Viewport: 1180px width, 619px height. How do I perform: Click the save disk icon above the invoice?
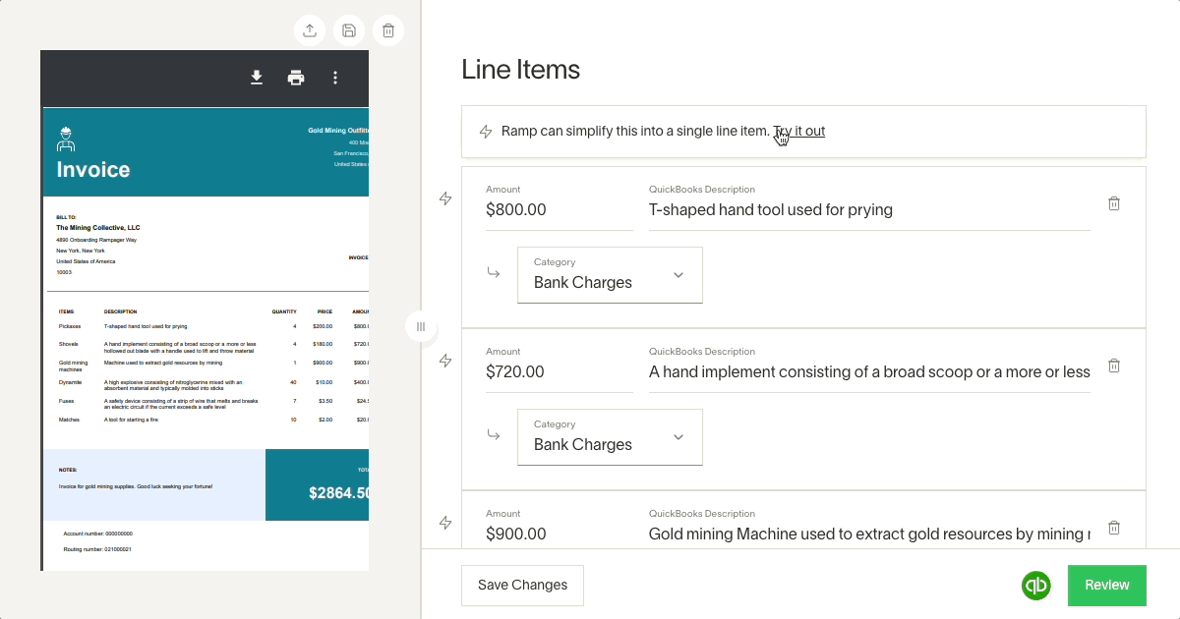click(349, 30)
